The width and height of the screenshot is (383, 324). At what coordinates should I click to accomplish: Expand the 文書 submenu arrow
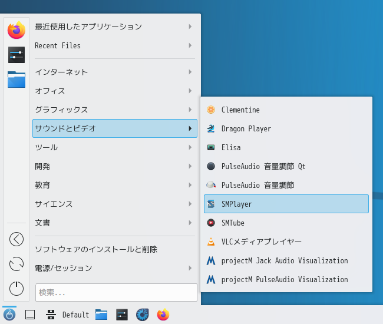(x=190, y=223)
